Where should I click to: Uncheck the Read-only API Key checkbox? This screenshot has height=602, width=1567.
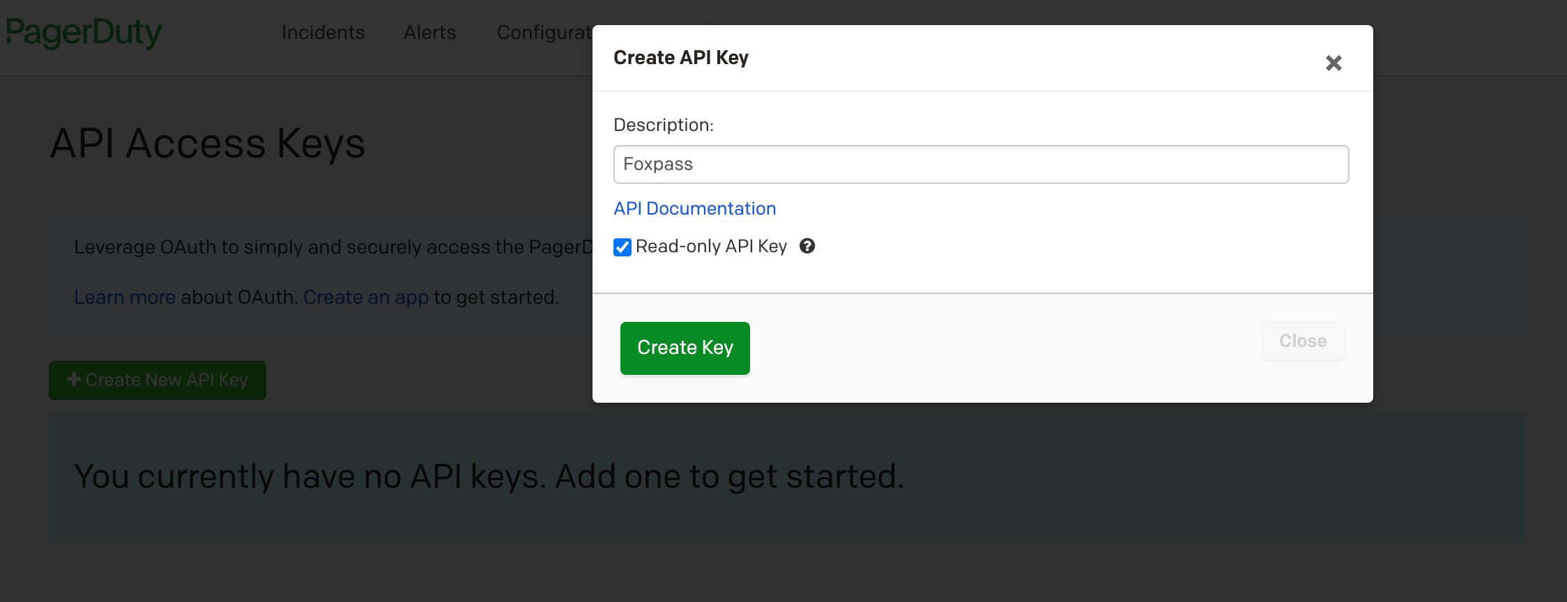pos(622,247)
